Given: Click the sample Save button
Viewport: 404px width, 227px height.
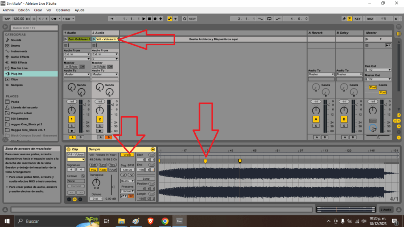Looking at the screenshot, I should (x=103, y=165).
